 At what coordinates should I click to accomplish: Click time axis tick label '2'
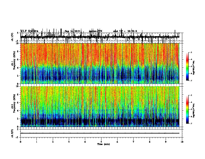coord(53,142)
